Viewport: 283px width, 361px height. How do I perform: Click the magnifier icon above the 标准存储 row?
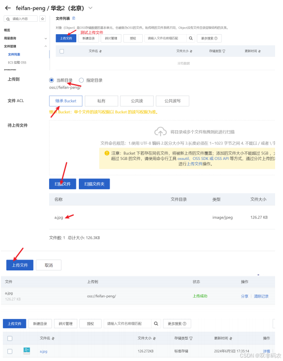[x=156, y=323]
